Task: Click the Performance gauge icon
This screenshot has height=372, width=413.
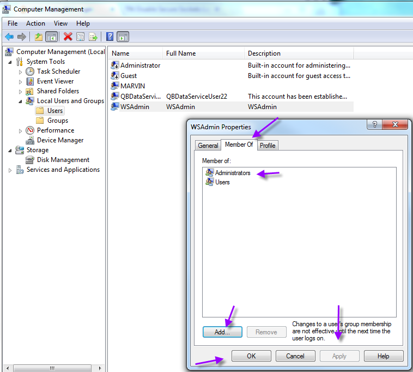Action: coord(30,130)
